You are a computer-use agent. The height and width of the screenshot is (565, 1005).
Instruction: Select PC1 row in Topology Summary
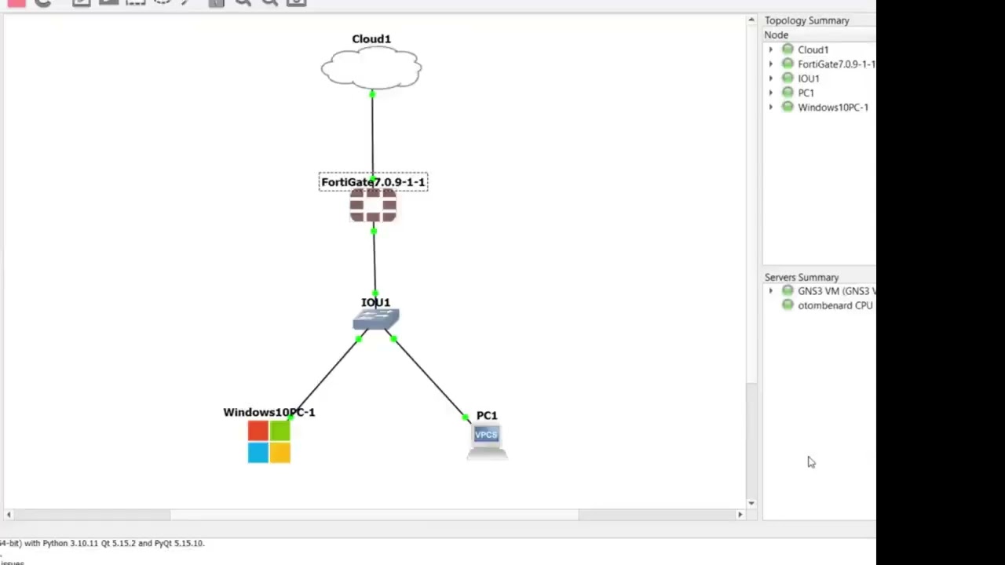tap(820, 93)
